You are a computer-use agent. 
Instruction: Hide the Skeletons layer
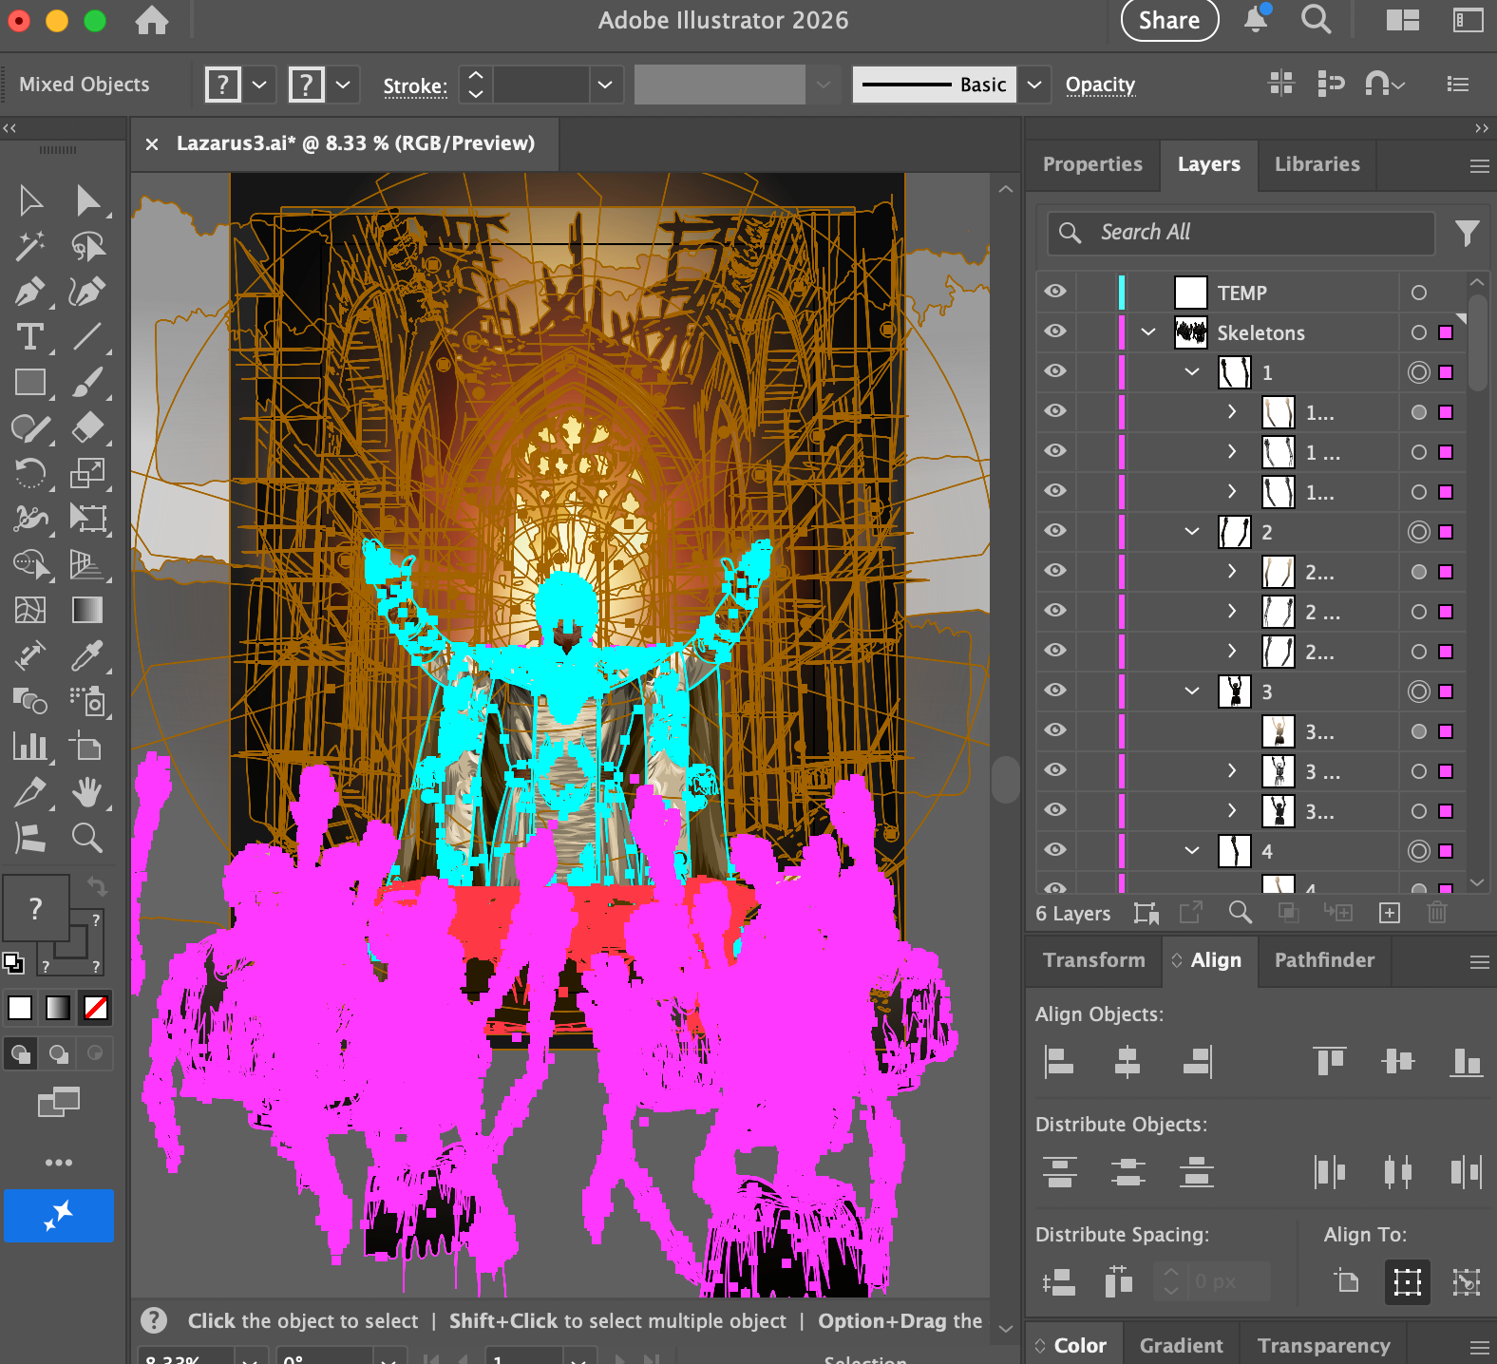point(1055,332)
